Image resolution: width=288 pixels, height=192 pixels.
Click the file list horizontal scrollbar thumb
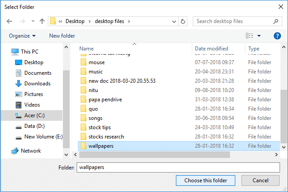tap(155, 155)
